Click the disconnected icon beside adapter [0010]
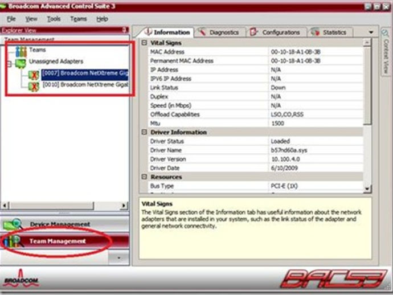393x295 pixels. click(x=34, y=87)
